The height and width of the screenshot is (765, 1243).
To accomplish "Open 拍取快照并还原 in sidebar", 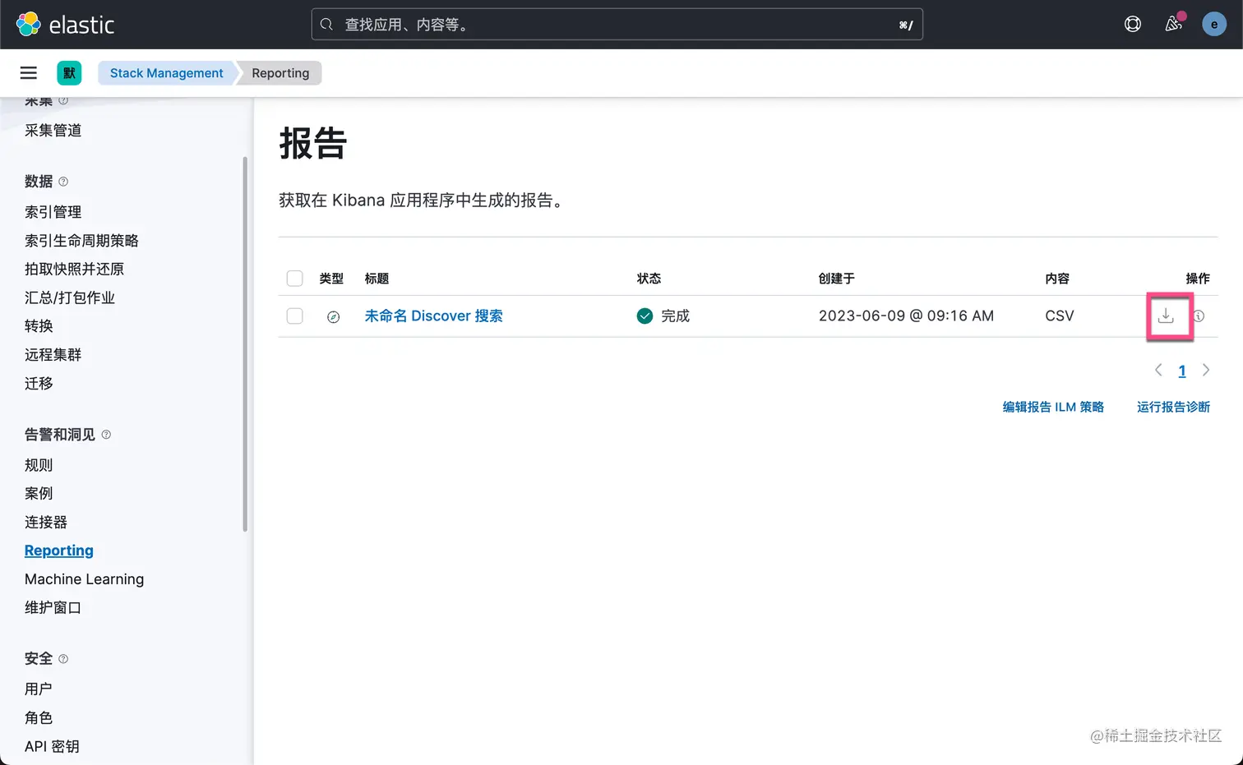I will pos(74,269).
